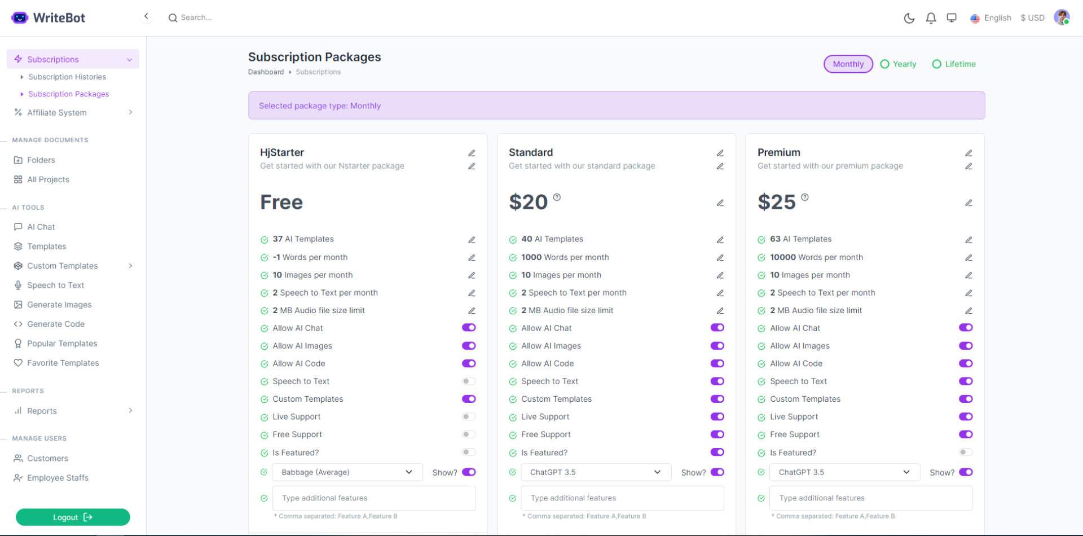This screenshot has height=536, width=1083.
Task: Open AI Chat from the sidebar
Action: pos(41,226)
